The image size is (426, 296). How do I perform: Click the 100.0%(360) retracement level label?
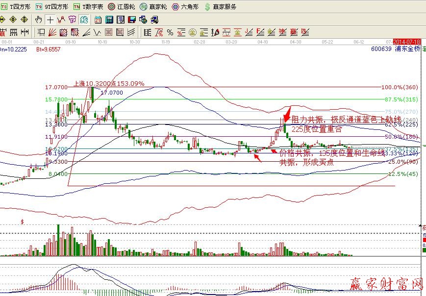coord(401,87)
